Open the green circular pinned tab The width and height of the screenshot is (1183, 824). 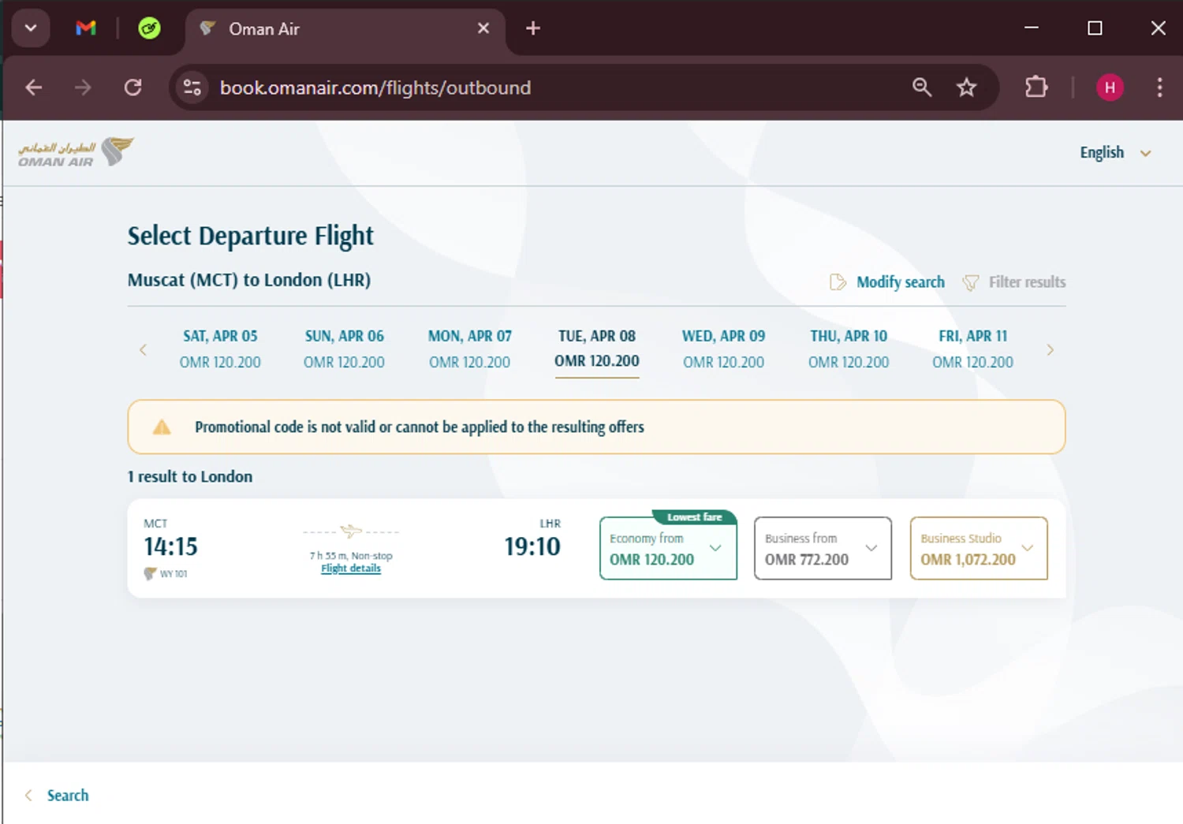(x=149, y=28)
